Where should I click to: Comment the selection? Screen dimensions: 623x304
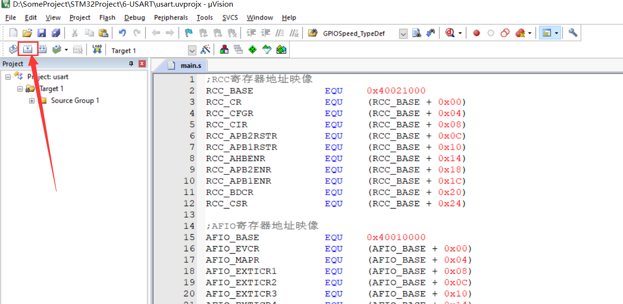click(x=280, y=33)
